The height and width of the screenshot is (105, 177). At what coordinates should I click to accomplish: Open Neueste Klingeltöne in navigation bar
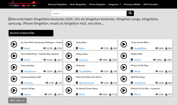(58, 4)
